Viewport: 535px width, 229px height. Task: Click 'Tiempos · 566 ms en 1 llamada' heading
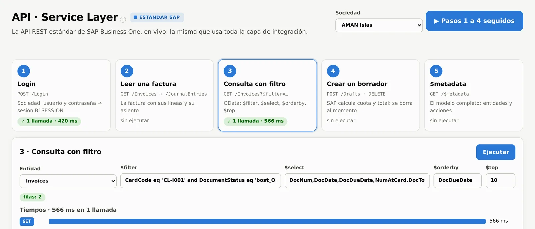click(x=68, y=210)
